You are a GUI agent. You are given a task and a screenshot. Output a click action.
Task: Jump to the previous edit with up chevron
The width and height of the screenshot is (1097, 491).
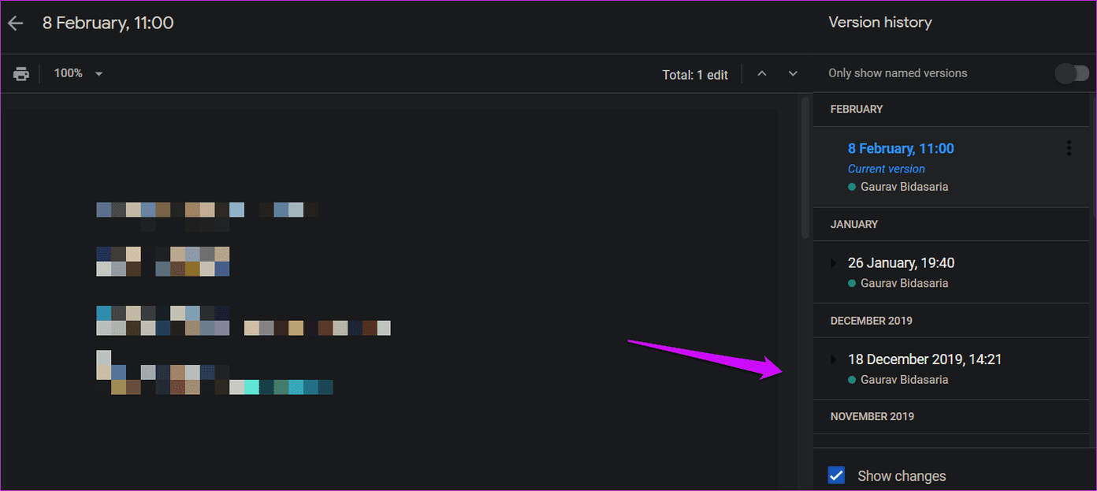tap(761, 74)
